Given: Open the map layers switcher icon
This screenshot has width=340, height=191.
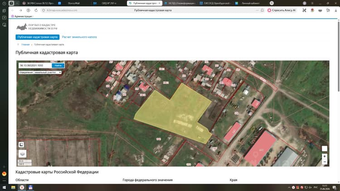Looking at the screenshot, I should click(x=22, y=154).
